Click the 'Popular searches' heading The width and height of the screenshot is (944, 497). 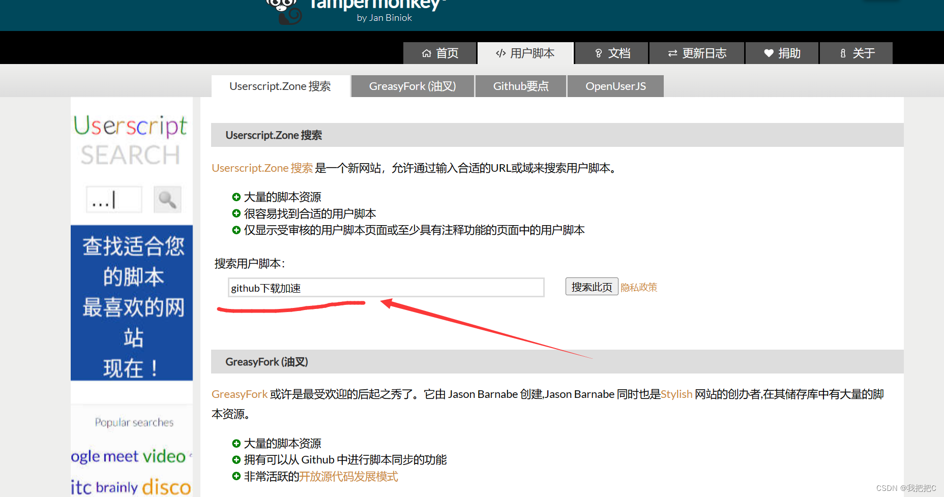(134, 422)
